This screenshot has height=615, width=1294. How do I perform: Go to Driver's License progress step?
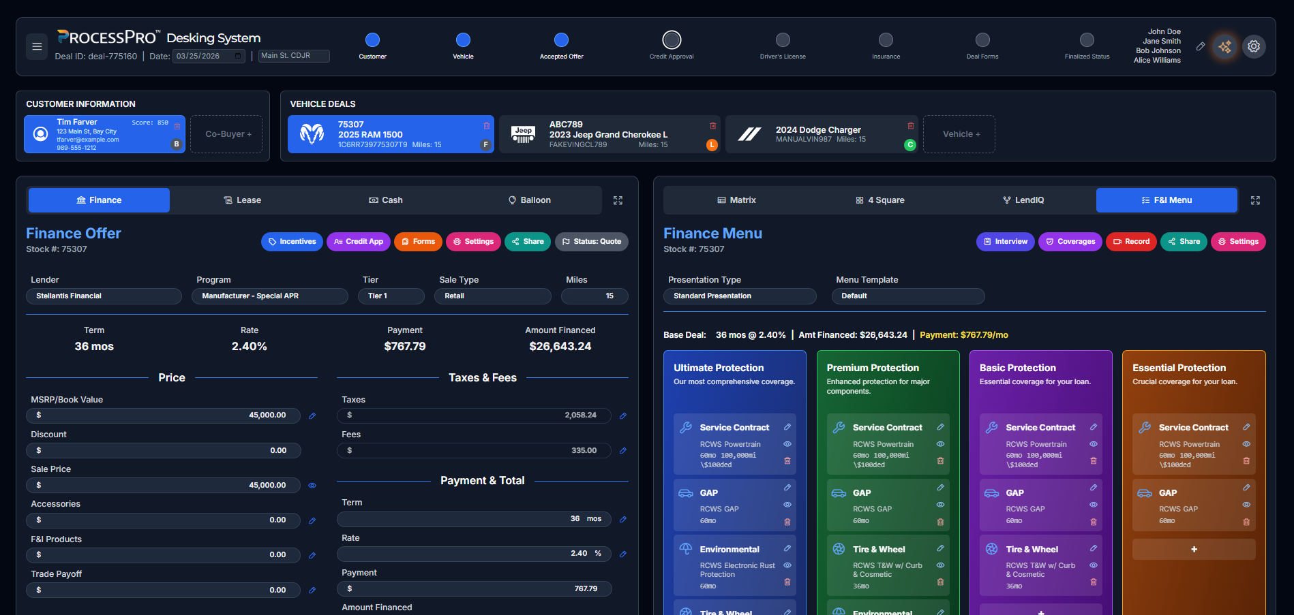[783, 40]
